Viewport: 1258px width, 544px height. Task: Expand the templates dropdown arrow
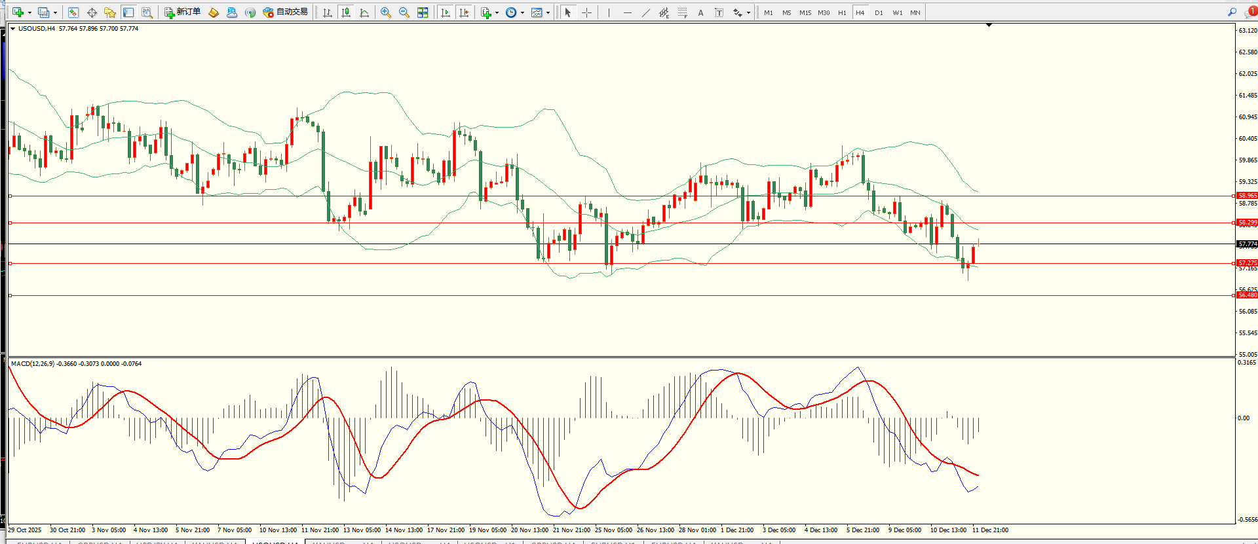[x=548, y=12]
